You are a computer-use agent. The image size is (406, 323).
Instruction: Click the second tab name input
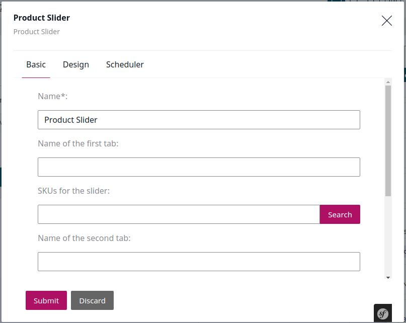[199, 262]
